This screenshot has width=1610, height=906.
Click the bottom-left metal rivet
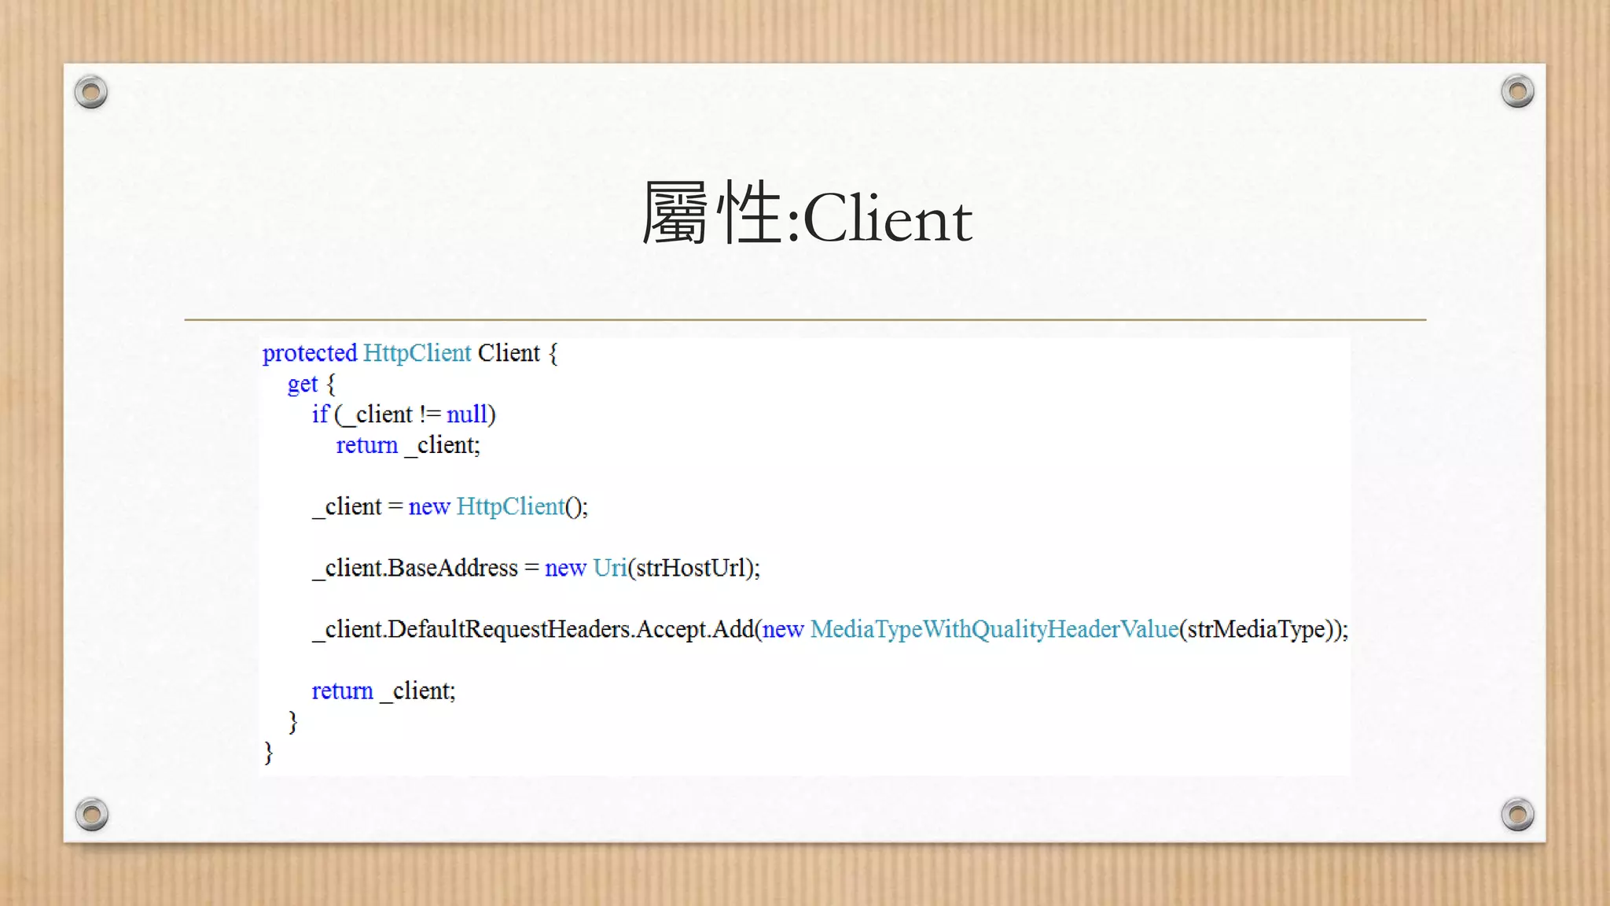[91, 814]
